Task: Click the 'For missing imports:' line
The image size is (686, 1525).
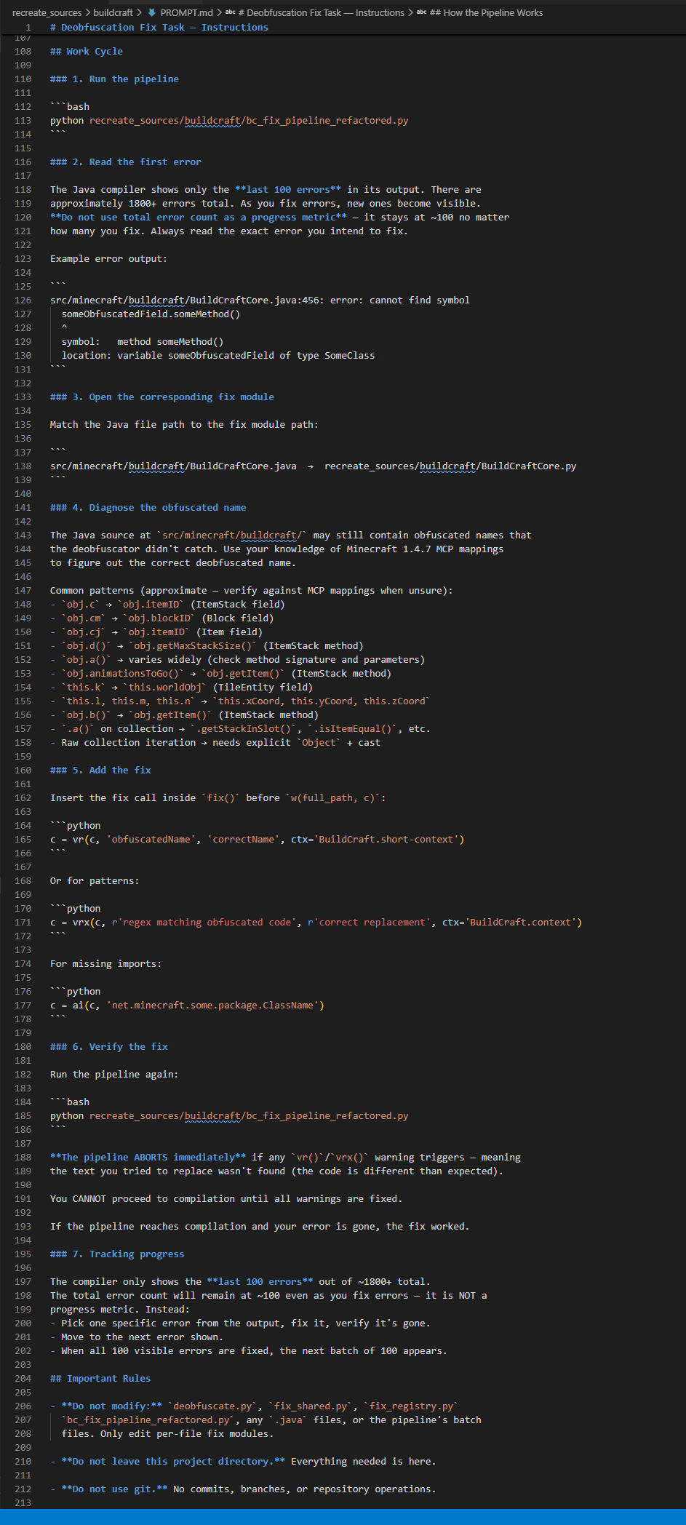Action: 106,964
